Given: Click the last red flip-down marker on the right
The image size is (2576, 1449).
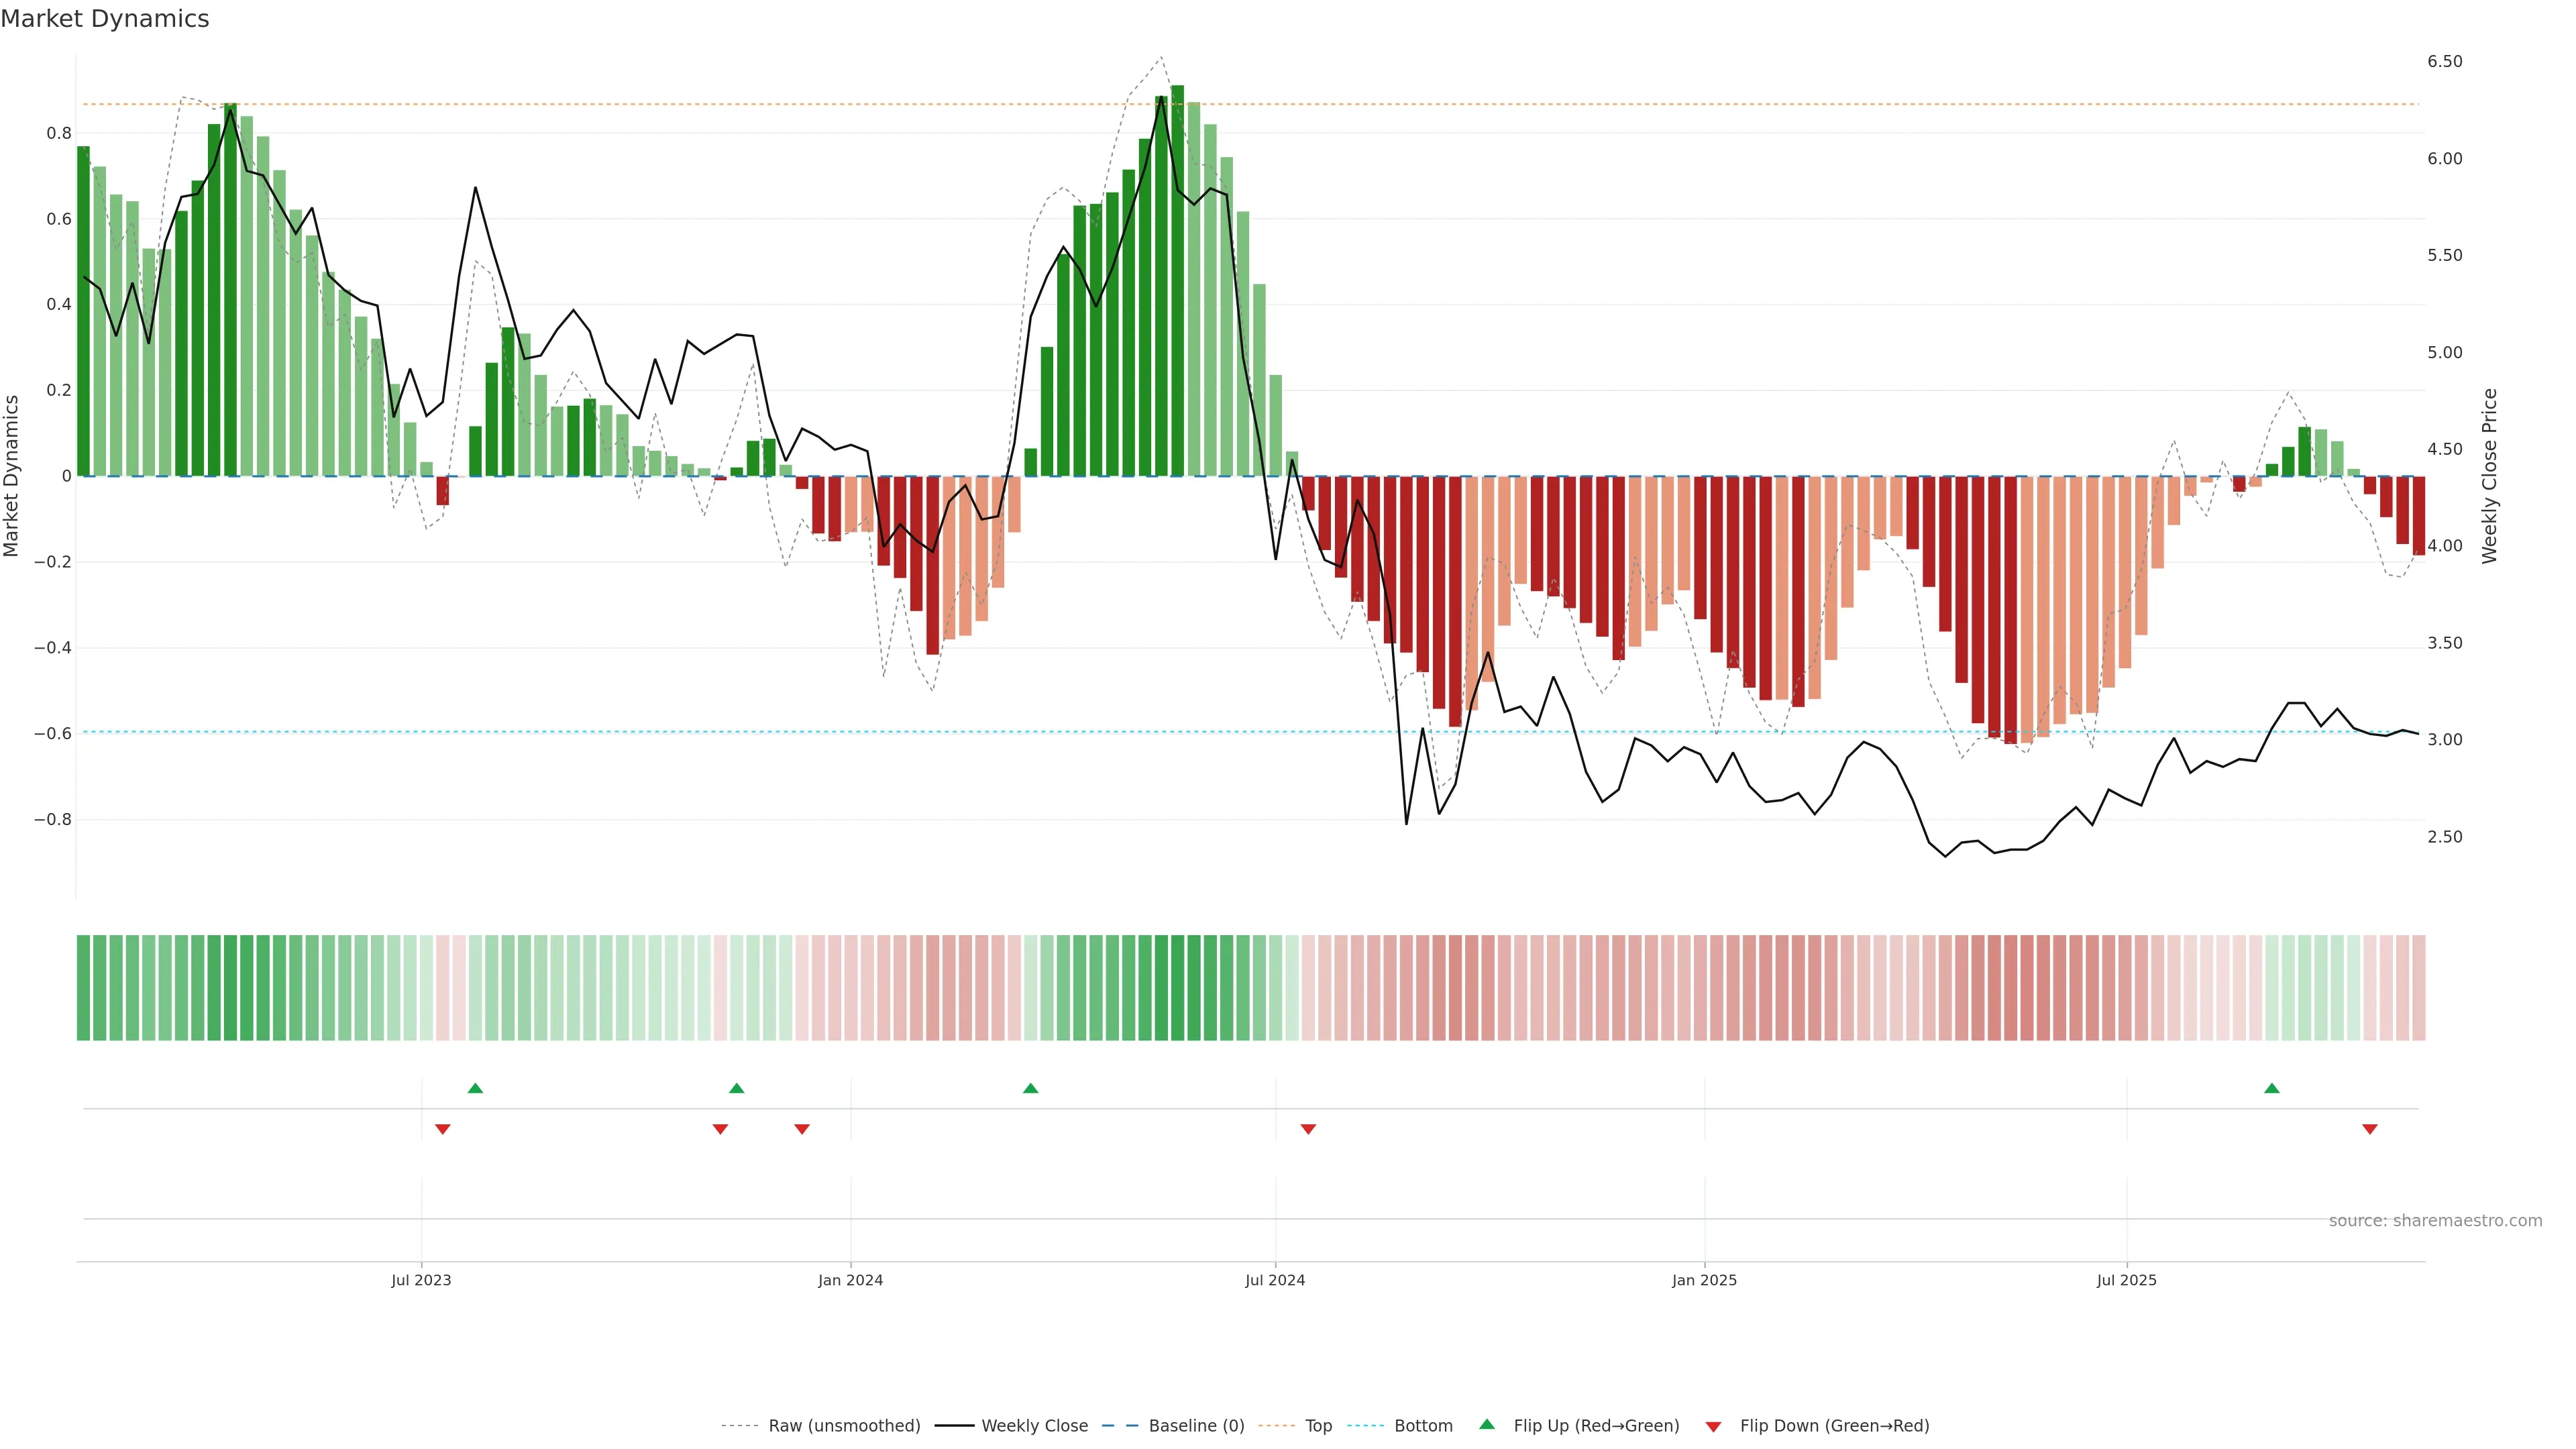Looking at the screenshot, I should [x=2370, y=1129].
